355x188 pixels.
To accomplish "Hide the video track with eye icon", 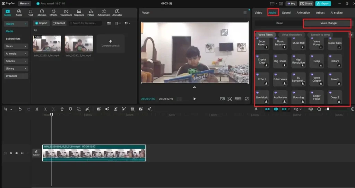I will click(17, 153).
